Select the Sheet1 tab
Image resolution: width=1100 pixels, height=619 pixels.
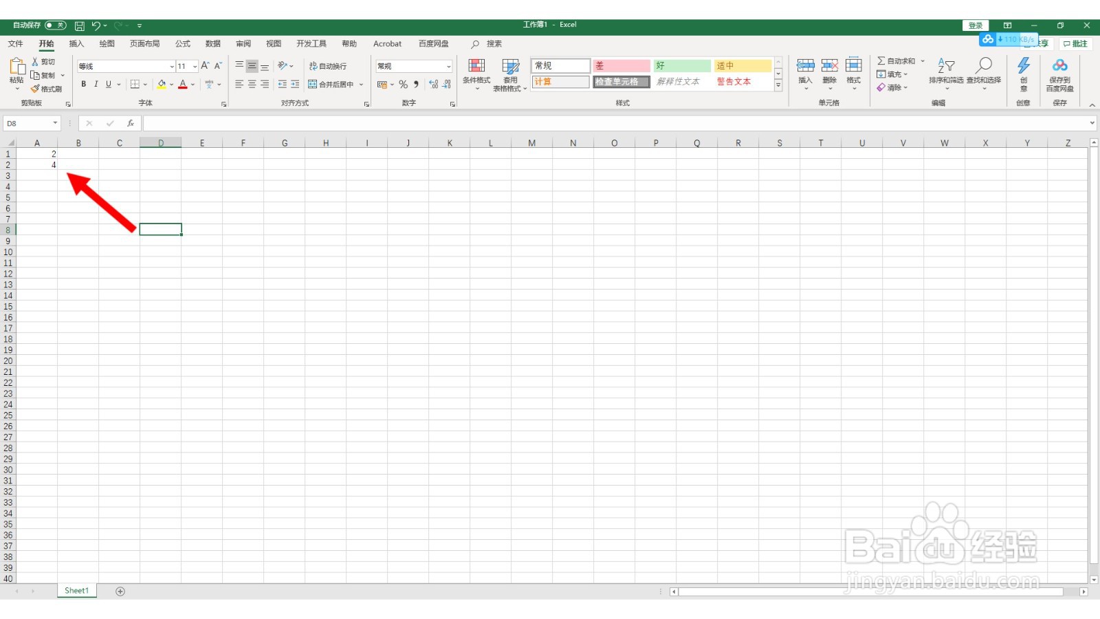76,591
